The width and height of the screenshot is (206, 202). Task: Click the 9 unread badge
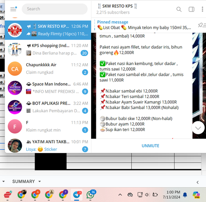pos(85,91)
